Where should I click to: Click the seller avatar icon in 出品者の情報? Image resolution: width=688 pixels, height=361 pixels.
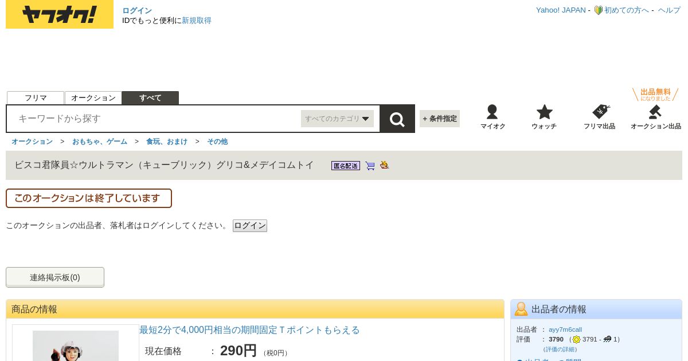521,309
